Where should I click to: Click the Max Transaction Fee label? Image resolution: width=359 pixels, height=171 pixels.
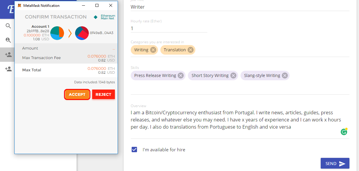[41, 58]
